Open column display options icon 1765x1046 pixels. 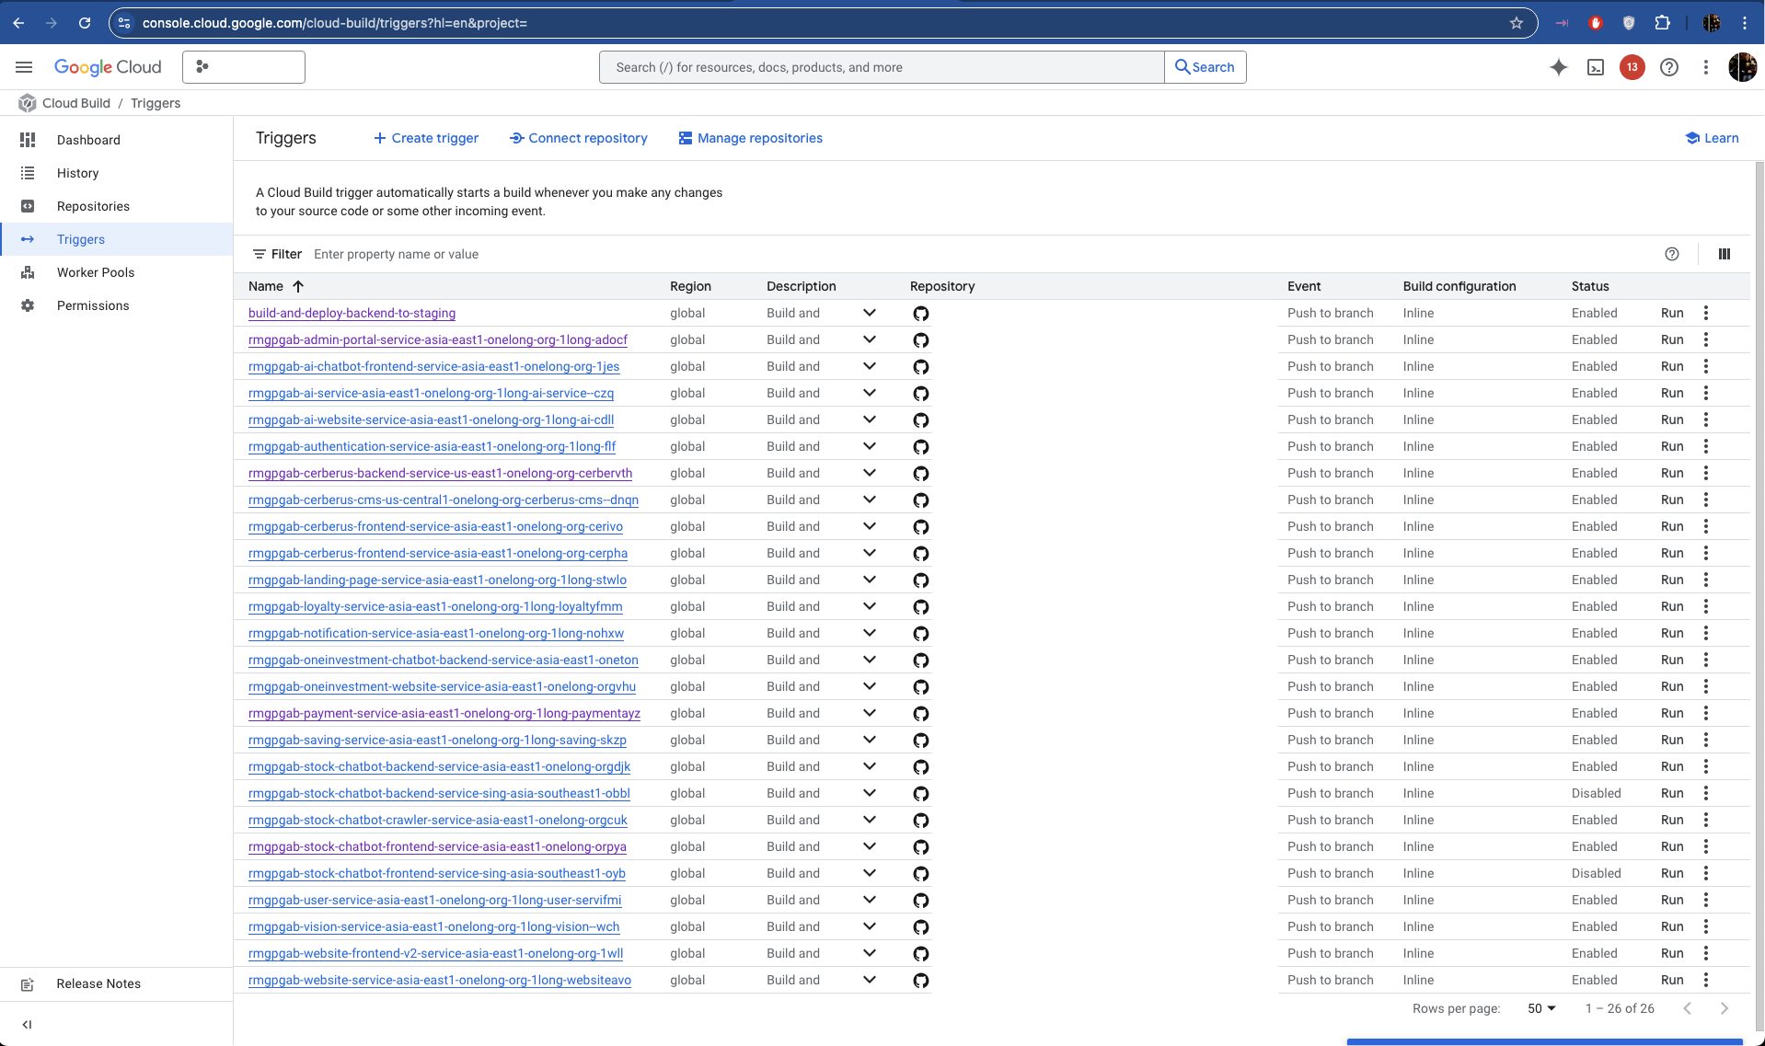click(x=1724, y=254)
